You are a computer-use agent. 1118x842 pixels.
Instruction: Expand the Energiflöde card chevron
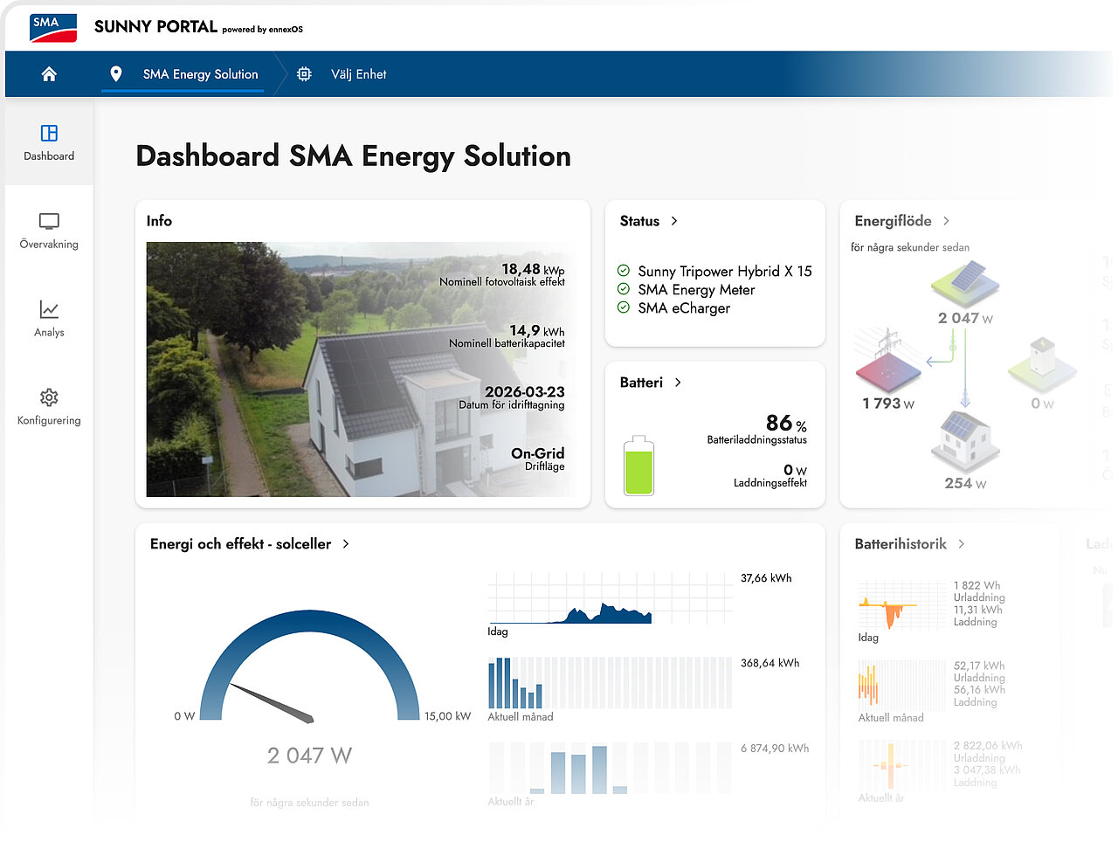(x=946, y=221)
